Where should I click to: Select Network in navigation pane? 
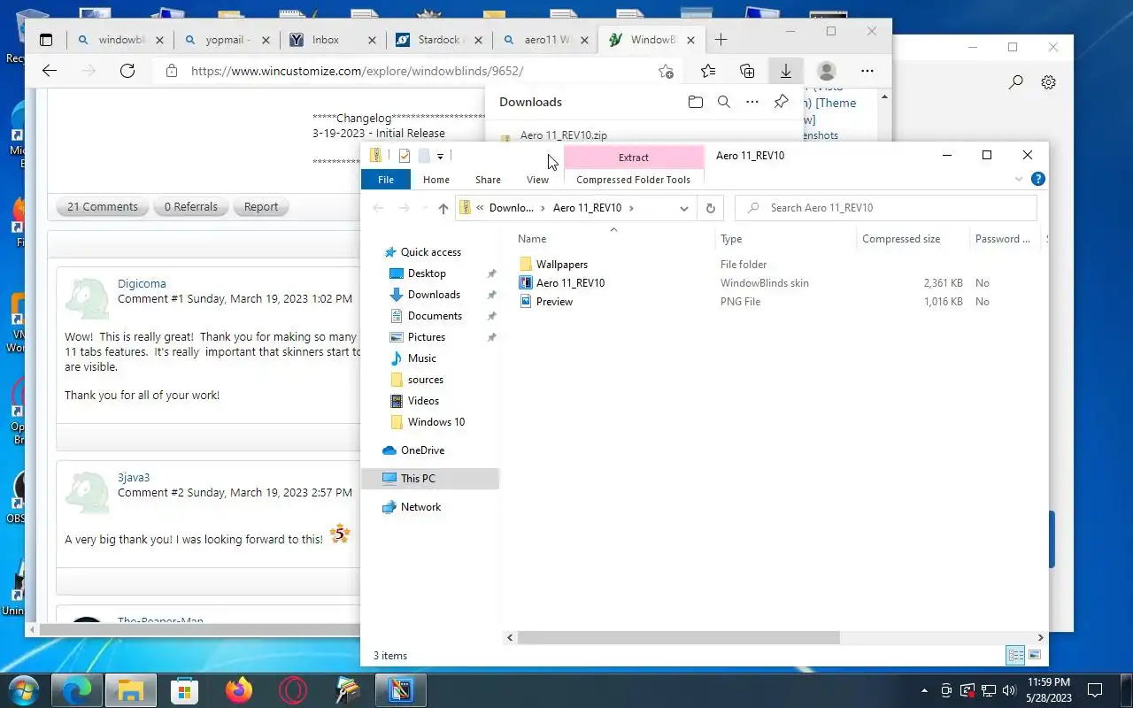[x=420, y=507]
